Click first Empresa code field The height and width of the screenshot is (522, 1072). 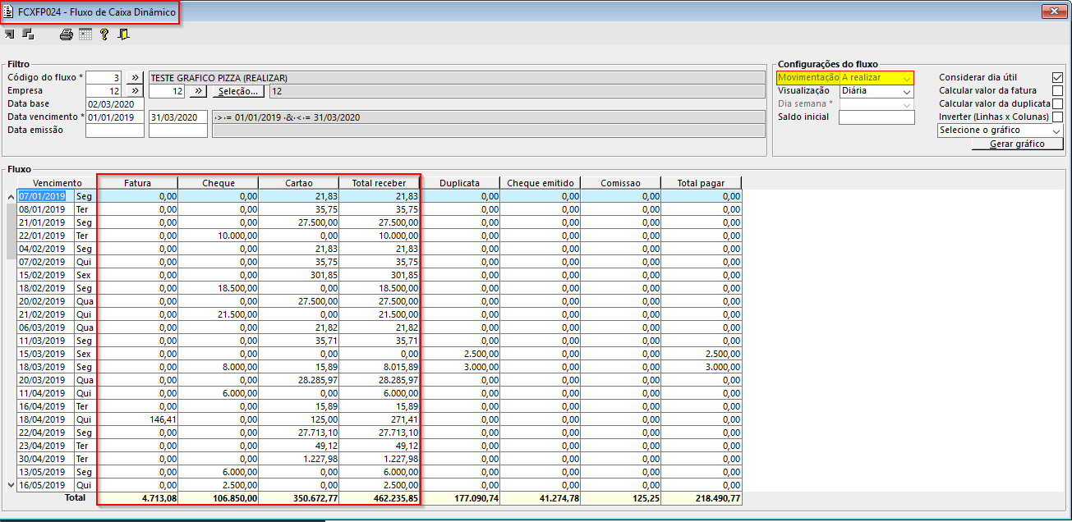tap(104, 91)
